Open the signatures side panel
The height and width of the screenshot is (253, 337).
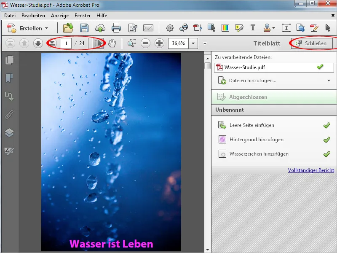(9, 151)
